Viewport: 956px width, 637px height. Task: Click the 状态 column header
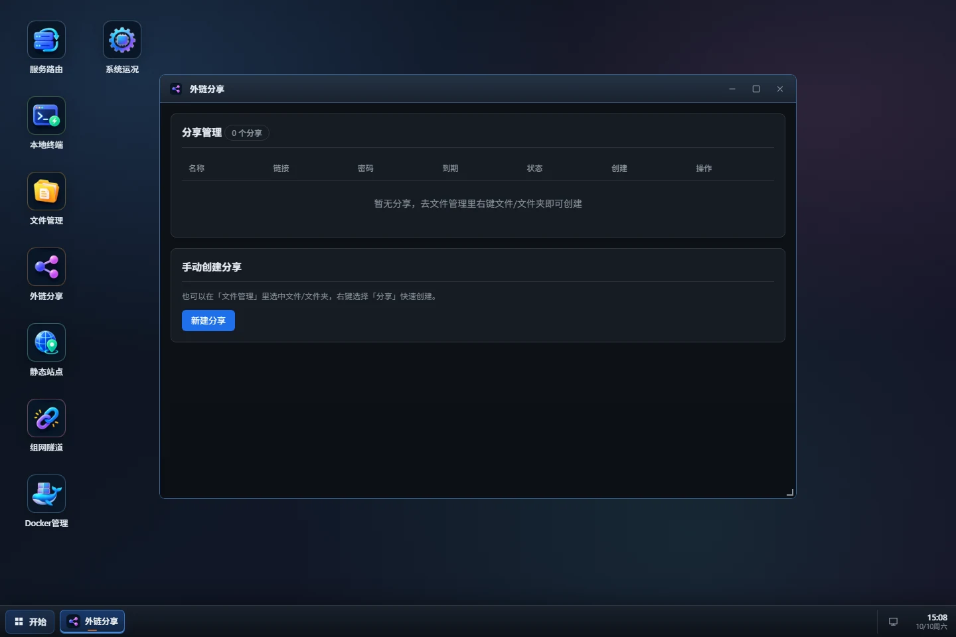(535, 169)
